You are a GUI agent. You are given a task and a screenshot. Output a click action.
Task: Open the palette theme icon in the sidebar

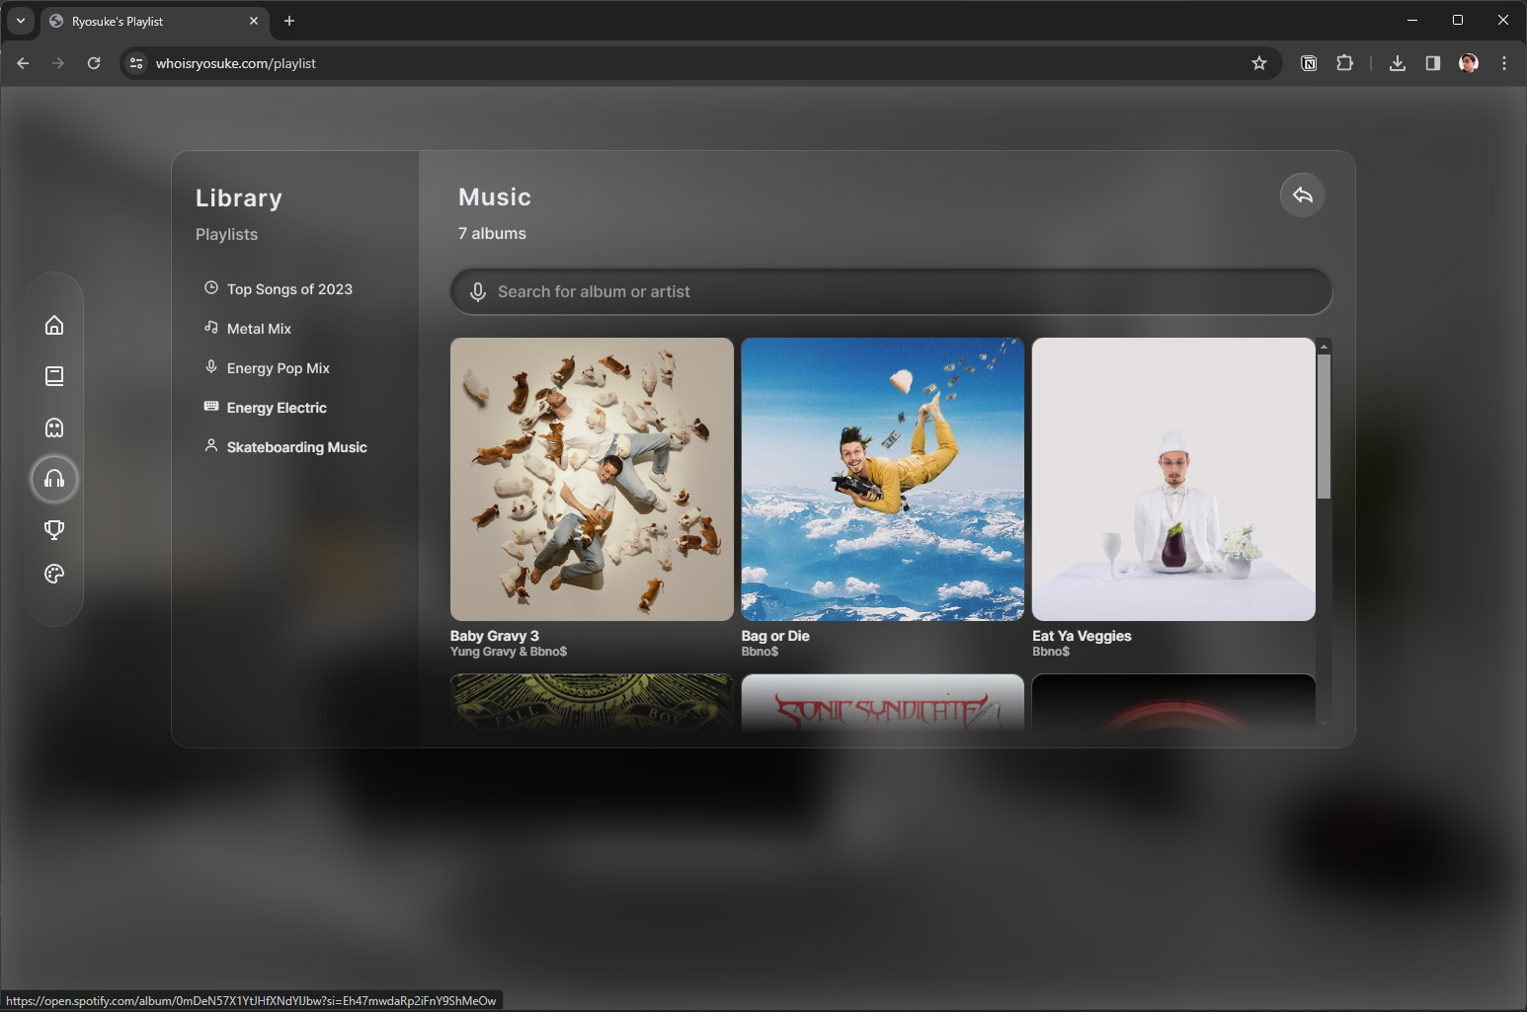coord(54,573)
